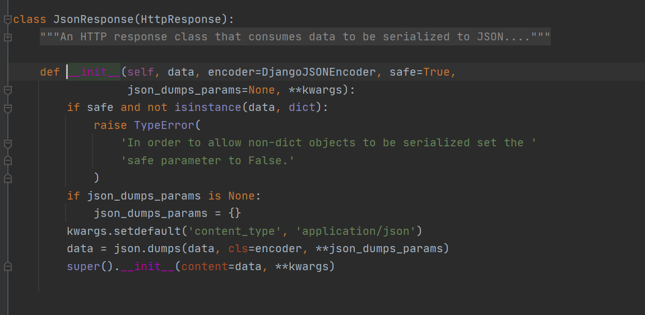Toggle fold marker beside 'In order to allow' string
The width and height of the screenshot is (645, 315).
click(7, 143)
